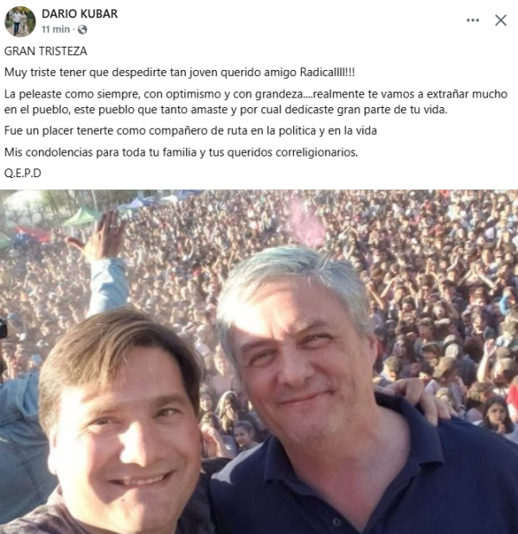Click the green tent in photo background

click(80, 217)
